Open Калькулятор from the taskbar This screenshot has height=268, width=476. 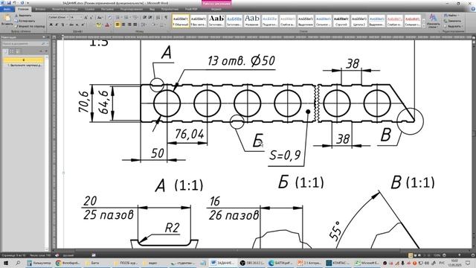39,263
